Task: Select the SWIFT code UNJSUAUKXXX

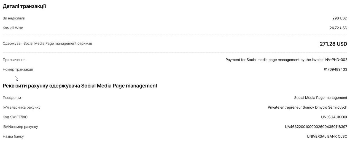Action: [x=334, y=117]
